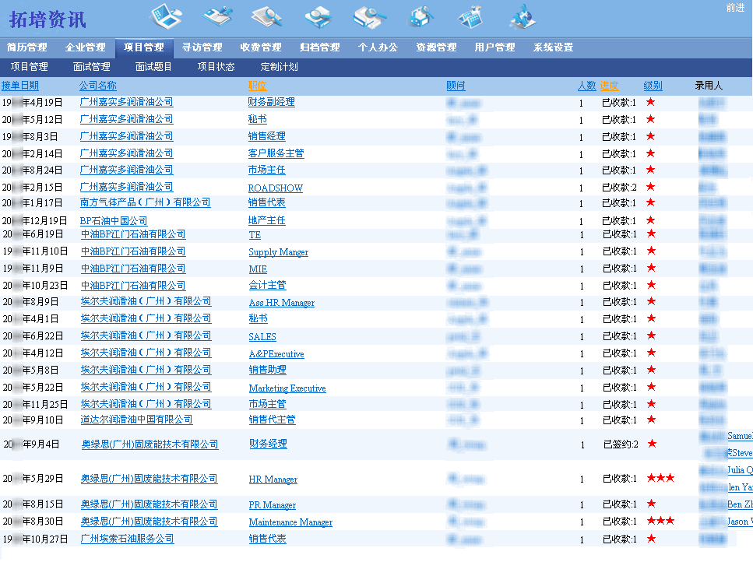753x562 pixels.
Task: Switch to the 定制计划 submenu
Action: (279, 67)
